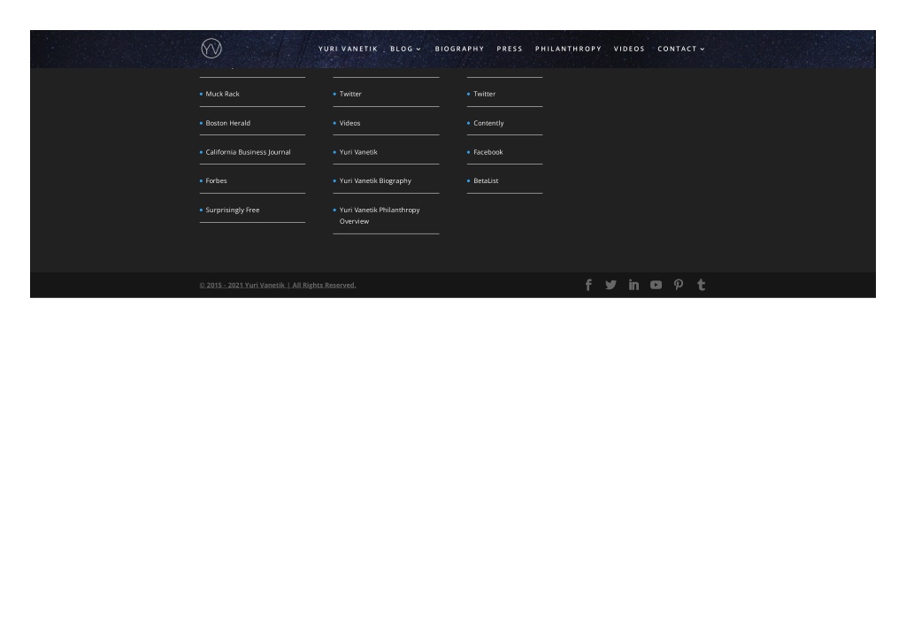Open the footer Facebook icon
Image resolution: width=906 pixels, height=643 pixels.
[588, 285]
